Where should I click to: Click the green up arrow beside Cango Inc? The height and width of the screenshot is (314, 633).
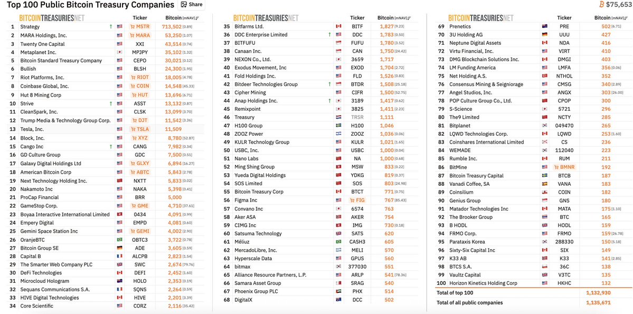pos(111,147)
